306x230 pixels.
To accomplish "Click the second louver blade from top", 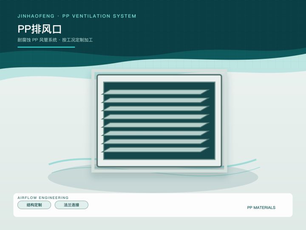I will 156,100.
